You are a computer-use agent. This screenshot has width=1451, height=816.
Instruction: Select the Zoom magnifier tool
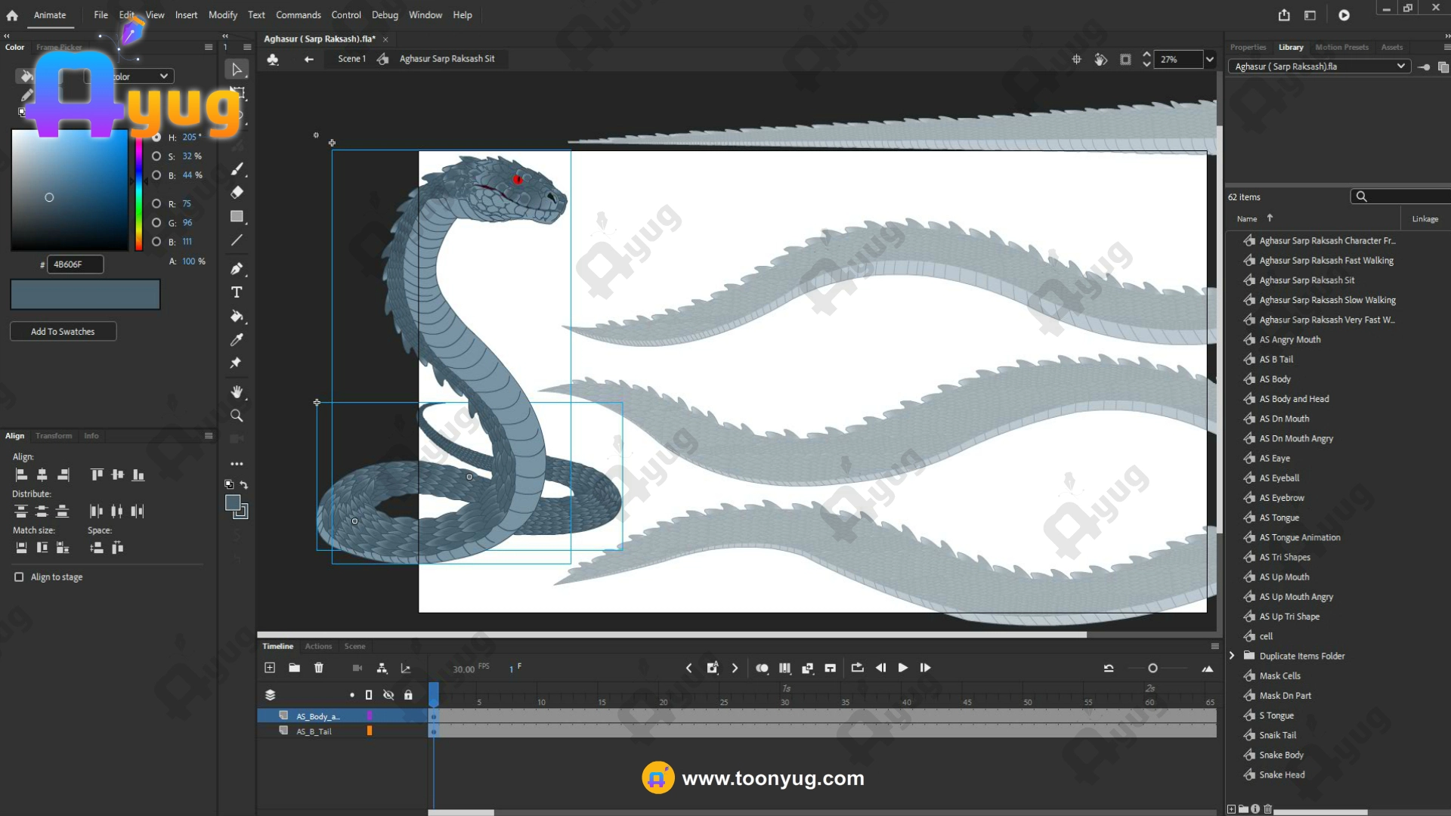click(237, 416)
